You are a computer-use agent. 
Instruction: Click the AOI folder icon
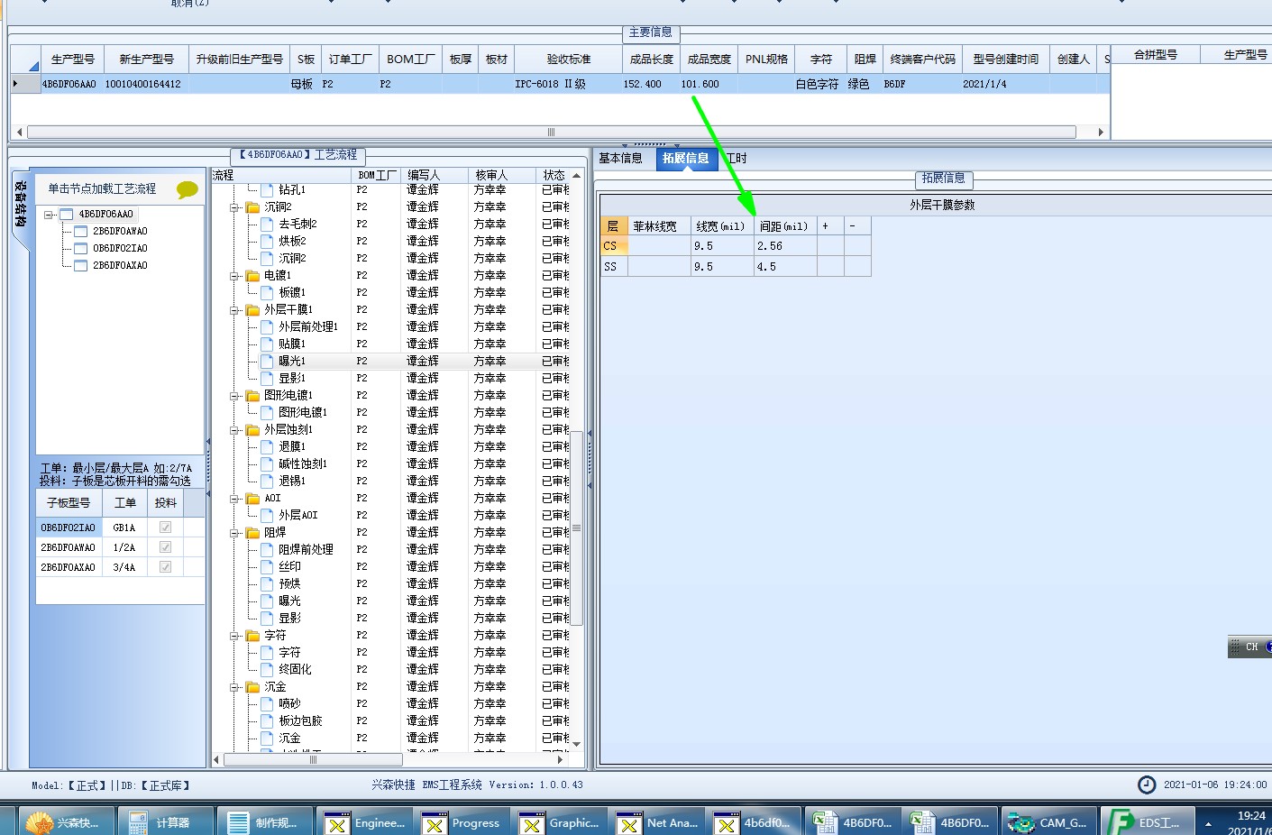point(252,498)
